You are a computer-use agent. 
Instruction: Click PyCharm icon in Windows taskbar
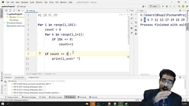point(120,104)
